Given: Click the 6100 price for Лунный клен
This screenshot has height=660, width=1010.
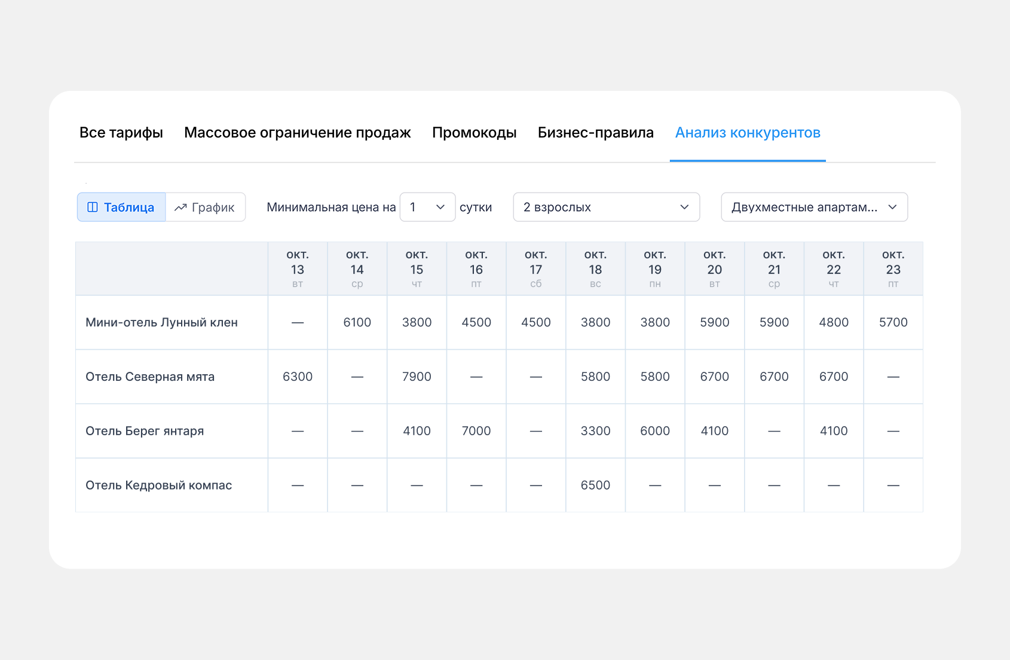Looking at the screenshot, I should (357, 322).
